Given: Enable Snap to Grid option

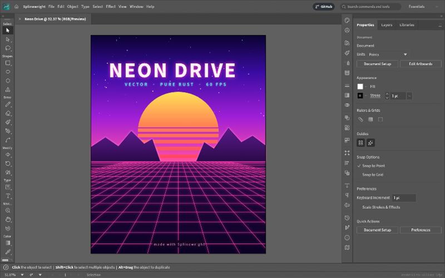Looking at the screenshot, I should [x=372, y=175].
